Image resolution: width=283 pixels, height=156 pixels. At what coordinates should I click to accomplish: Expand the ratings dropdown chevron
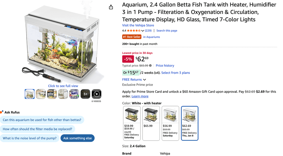(143, 31)
